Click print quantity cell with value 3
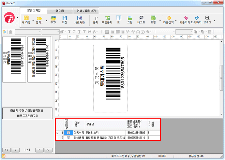This screenshot has height=160, width=225. pos(154,138)
